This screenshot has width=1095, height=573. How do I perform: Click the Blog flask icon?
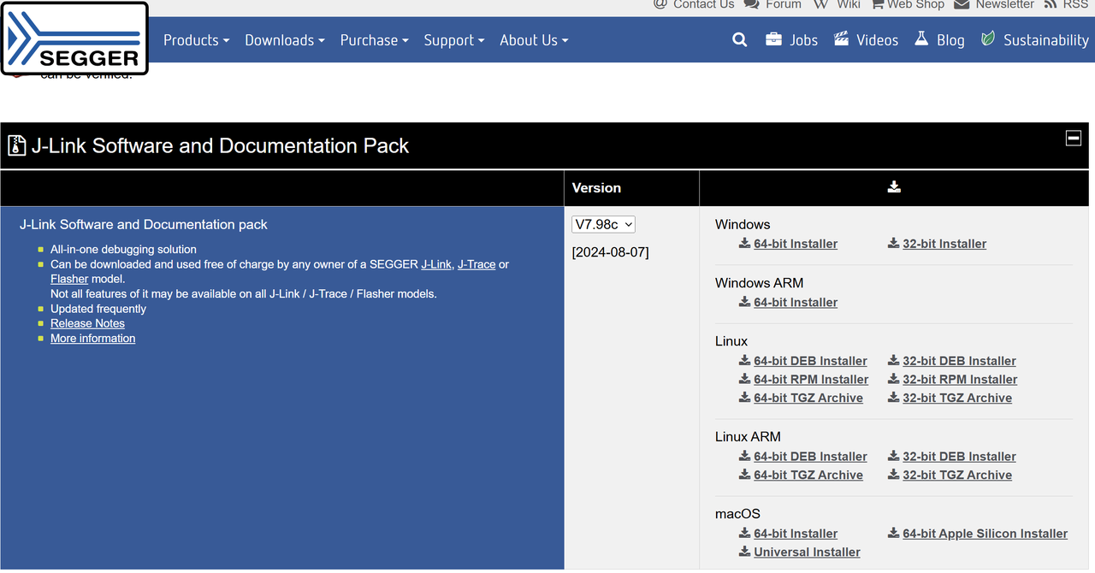tap(921, 39)
